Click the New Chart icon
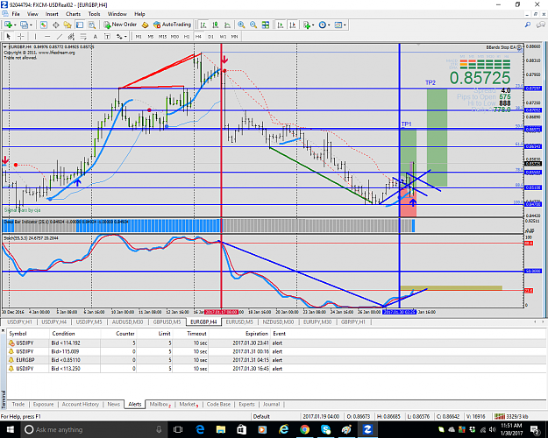This screenshot has height=438, width=548. [x=8, y=25]
